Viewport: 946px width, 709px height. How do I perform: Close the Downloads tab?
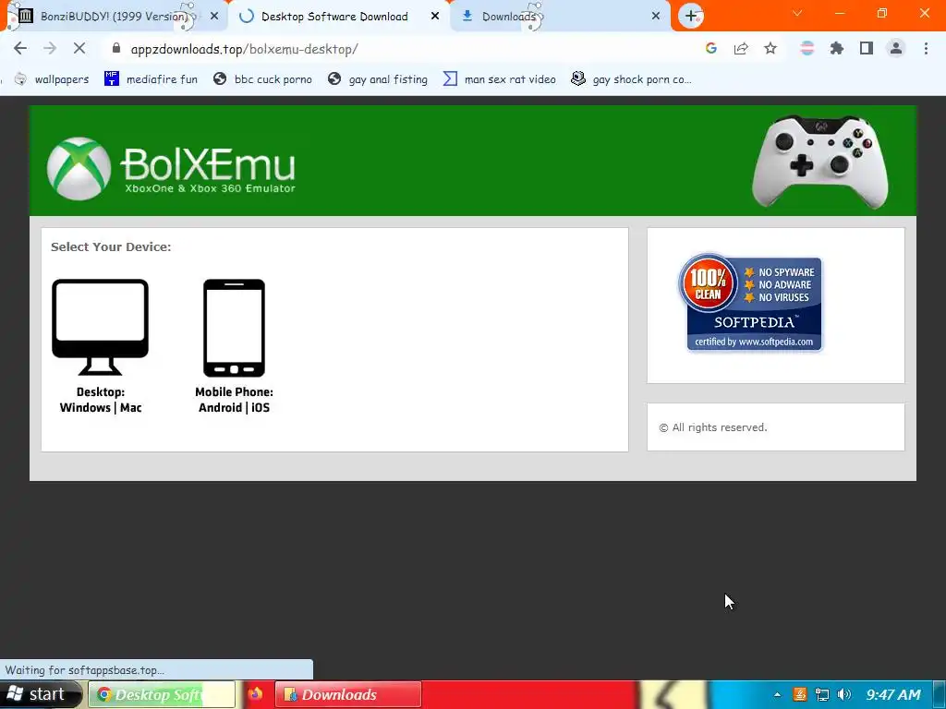tap(656, 17)
